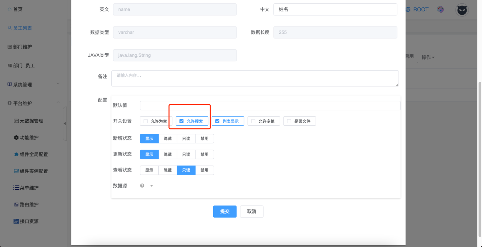Screen dimensions: 482x247
Task: Click the 组件全局配置 puzzle icon
Action: (16, 155)
